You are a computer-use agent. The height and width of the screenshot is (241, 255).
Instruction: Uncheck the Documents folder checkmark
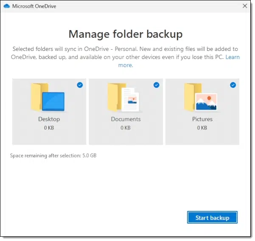157,85
